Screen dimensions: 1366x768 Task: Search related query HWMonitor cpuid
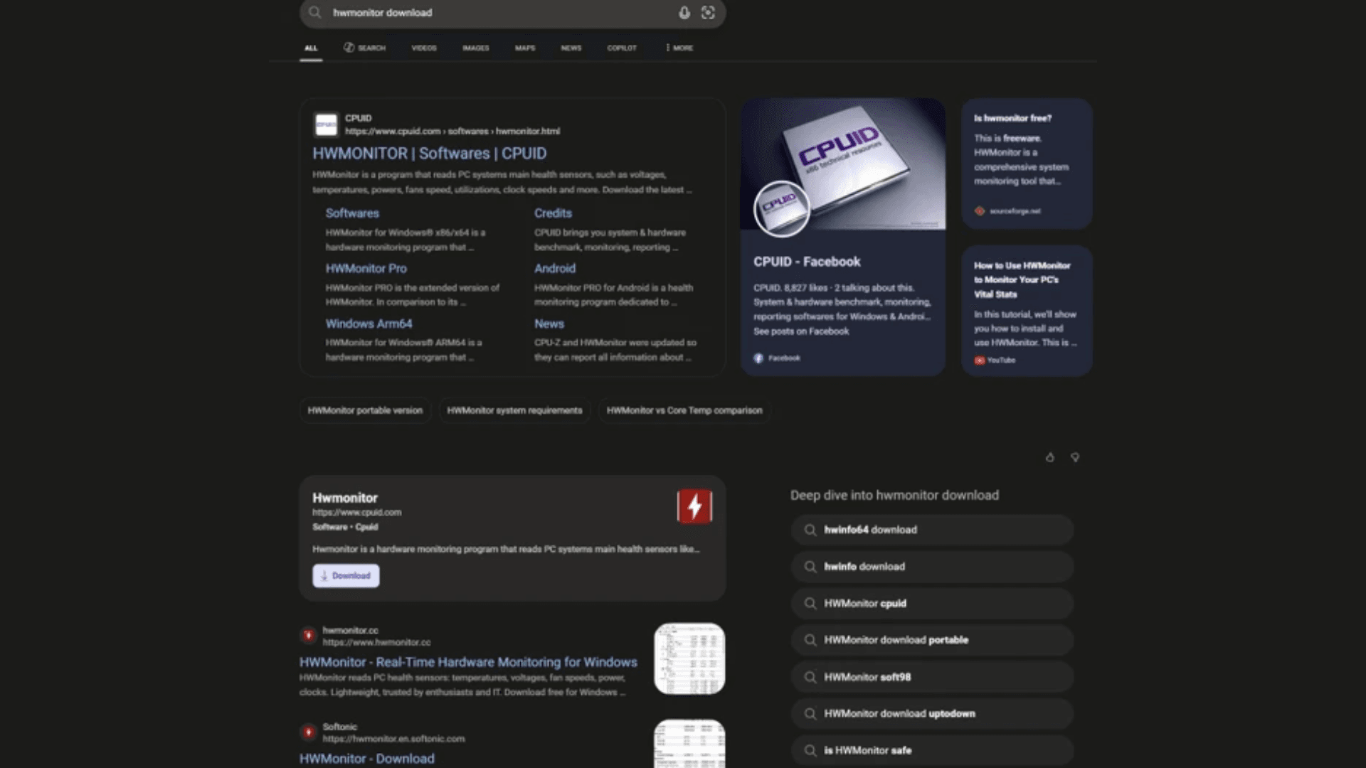point(932,604)
